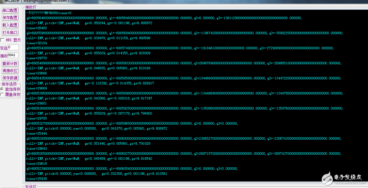Click the value gx=-0.131592
Image resolution: width=368 pixels, height=188 pixels.
pyautogui.click(x=96, y=83)
